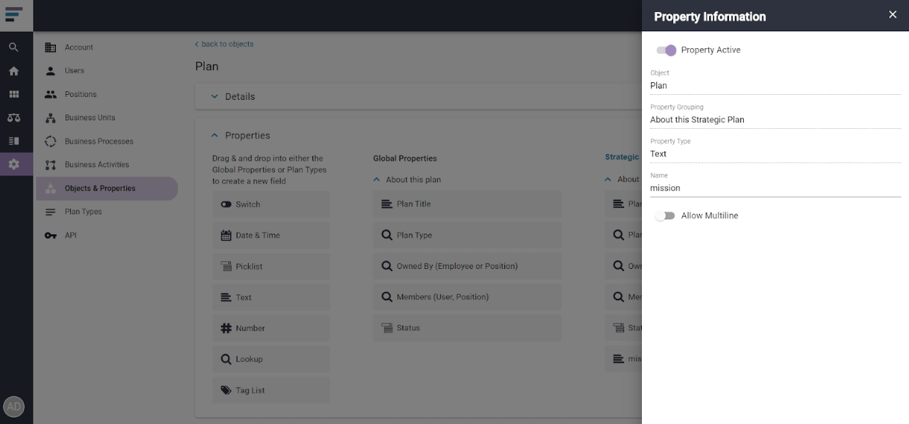
Task: Click the Property Grouping field value
Action: coord(775,120)
